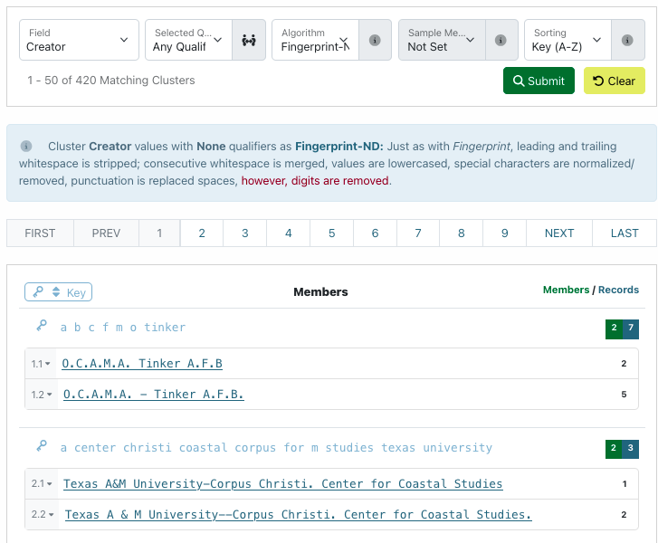Click blue records badge 7 for tinker cluster

pyautogui.click(x=631, y=329)
